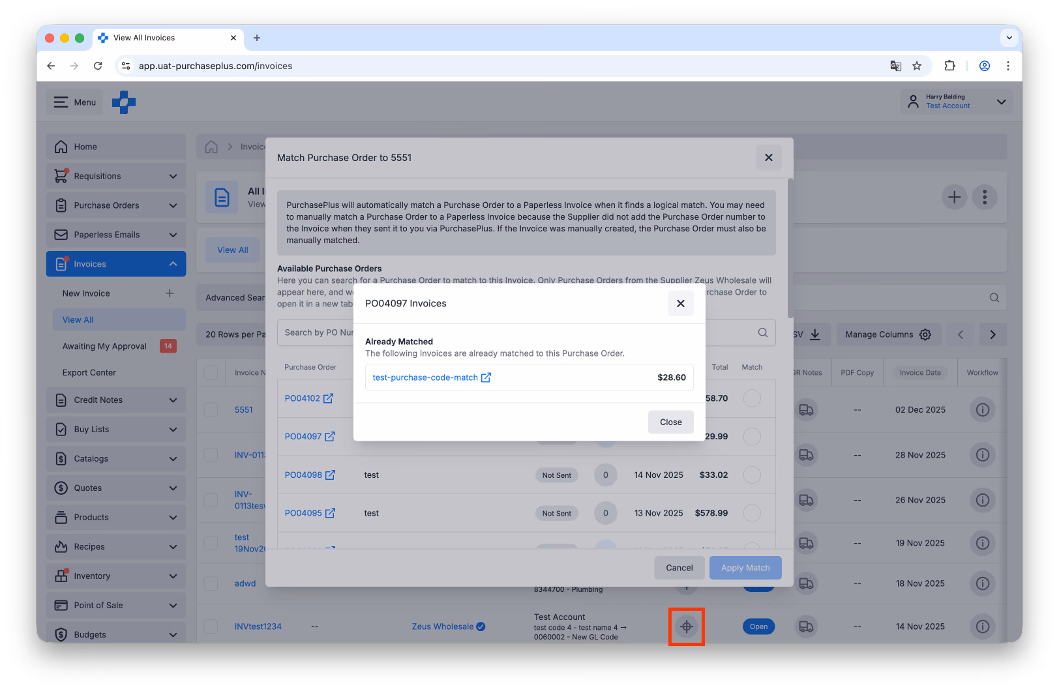1059x691 pixels.
Task: Open the browser extensions puzzle icon
Action: (x=949, y=66)
